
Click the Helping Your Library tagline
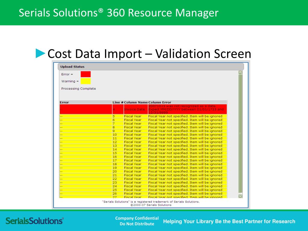tap(229, 221)
